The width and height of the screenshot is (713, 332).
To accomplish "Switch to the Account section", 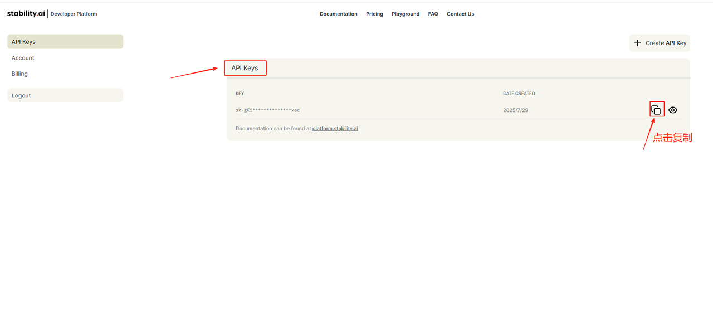I will (23, 58).
